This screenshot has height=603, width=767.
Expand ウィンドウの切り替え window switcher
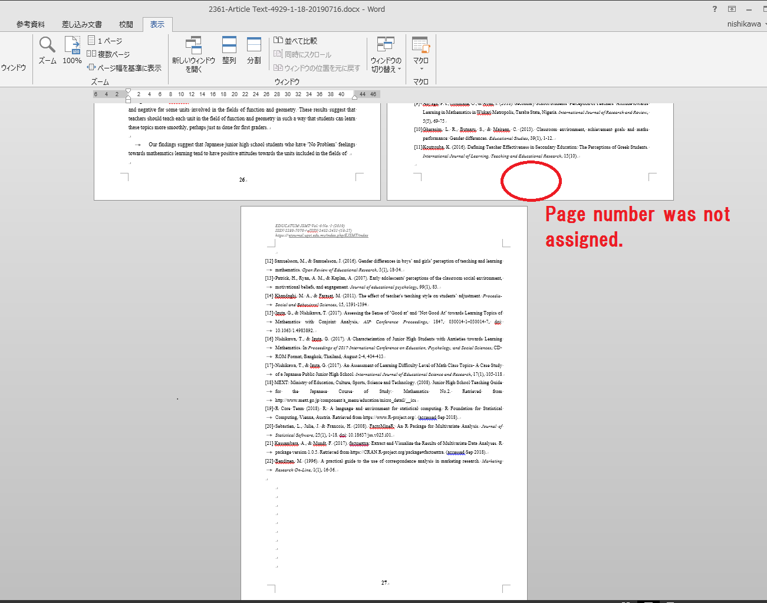click(x=386, y=54)
